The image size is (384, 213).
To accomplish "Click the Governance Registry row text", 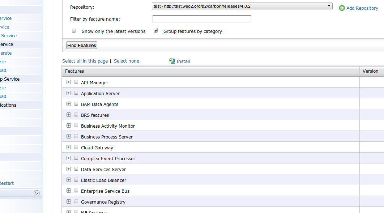I will [103, 202].
